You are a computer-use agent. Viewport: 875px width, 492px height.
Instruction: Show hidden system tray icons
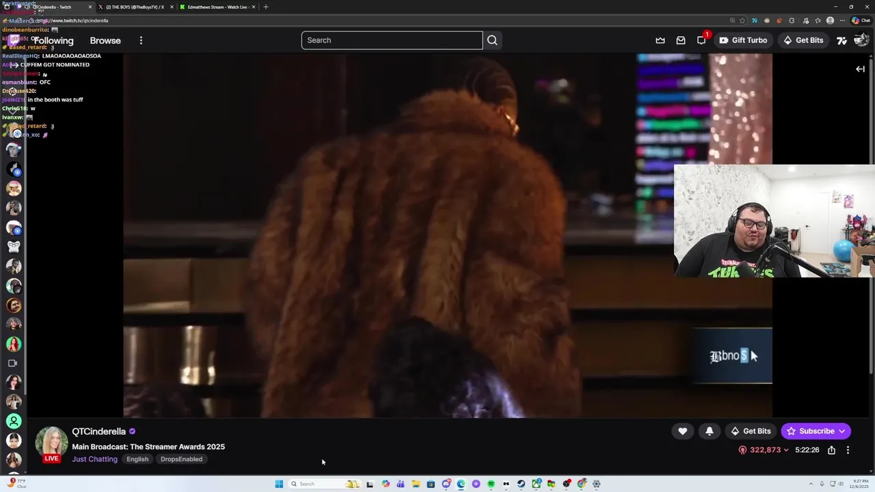(811, 484)
